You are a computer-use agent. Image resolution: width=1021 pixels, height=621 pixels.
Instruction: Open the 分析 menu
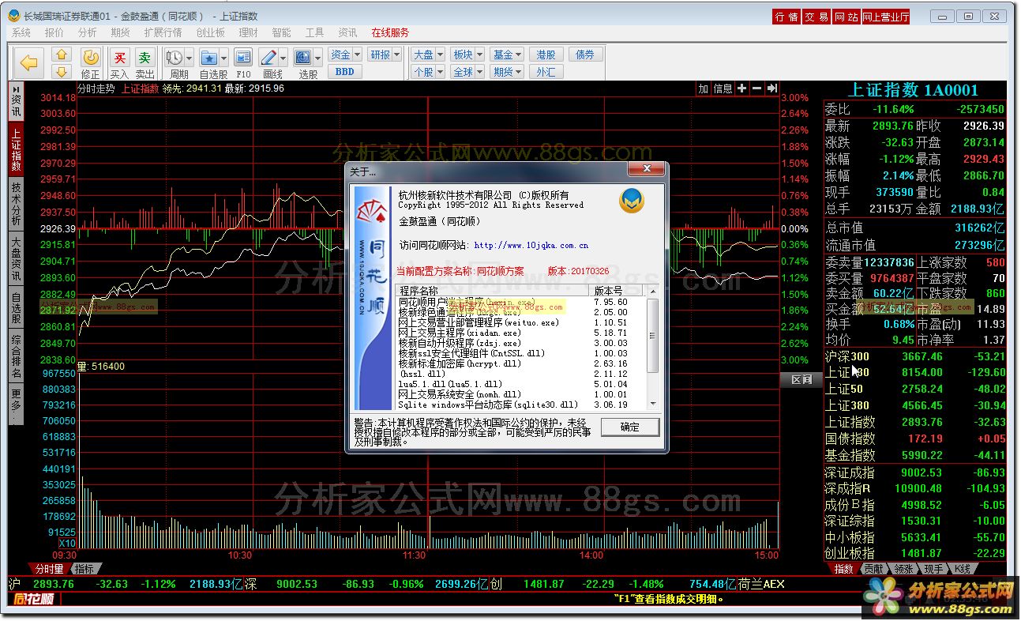click(x=87, y=32)
